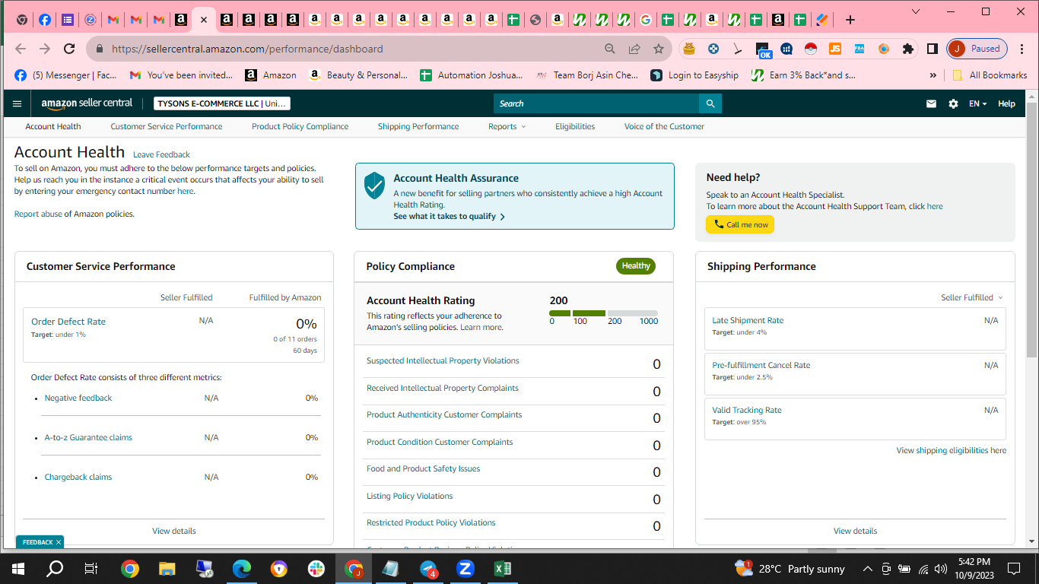
Task: Open the Voice of the Customer tab
Action: click(665, 126)
